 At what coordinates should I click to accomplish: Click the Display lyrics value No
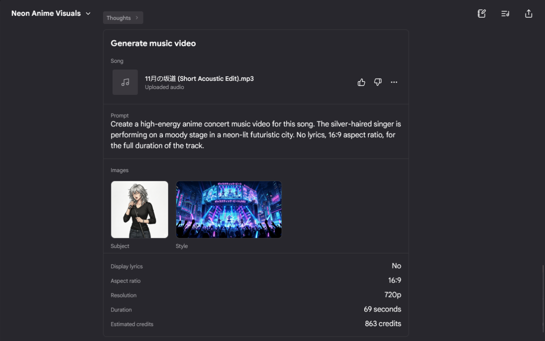[396, 266]
